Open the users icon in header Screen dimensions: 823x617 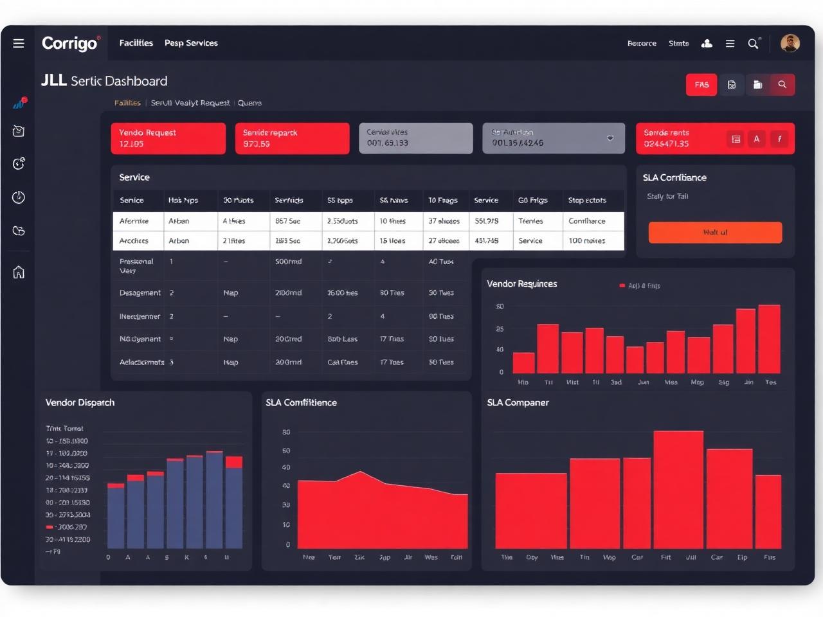707,44
